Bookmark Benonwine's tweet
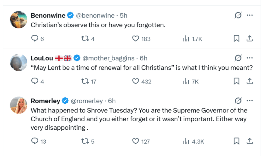Viewport: 263px width, 156px height. 236,39
